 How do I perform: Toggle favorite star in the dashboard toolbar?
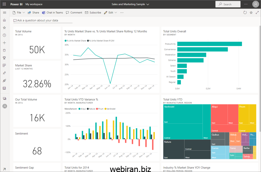(x=251, y=12)
